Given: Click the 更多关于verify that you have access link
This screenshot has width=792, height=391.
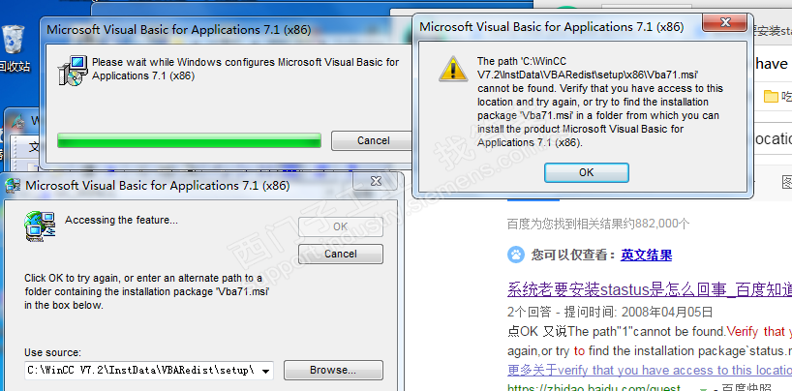Looking at the screenshot, I should click(x=650, y=370).
